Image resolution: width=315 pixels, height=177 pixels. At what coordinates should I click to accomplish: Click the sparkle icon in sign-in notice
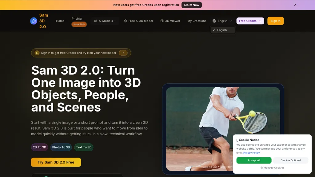[x=37, y=53]
